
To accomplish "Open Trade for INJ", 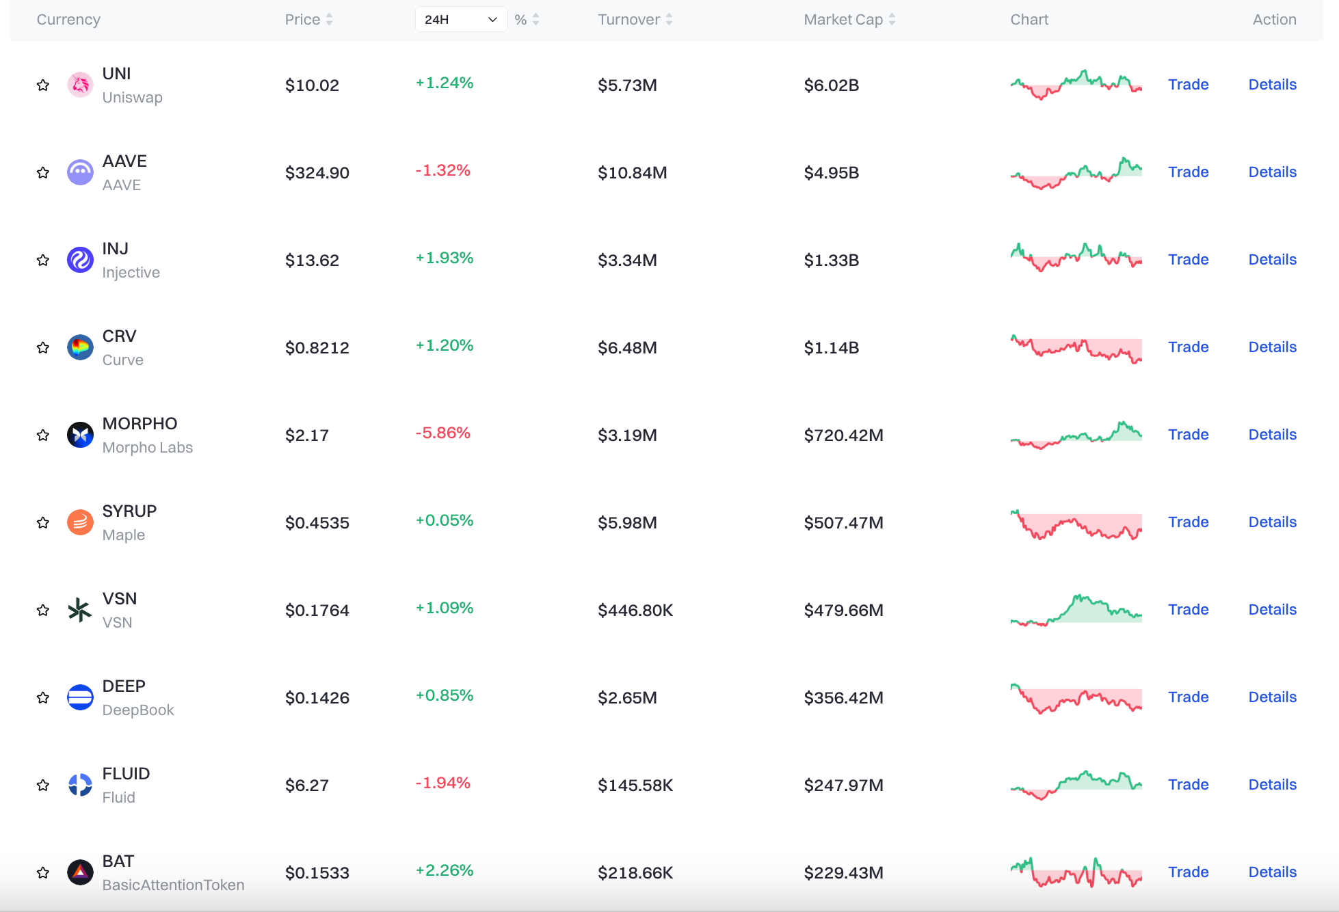I will (1188, 260).
